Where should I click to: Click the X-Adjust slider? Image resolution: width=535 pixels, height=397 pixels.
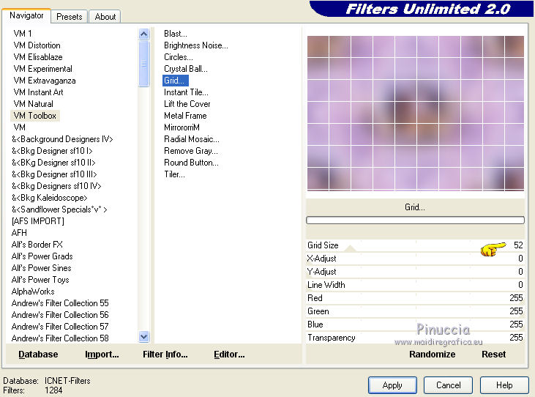point(415,259)
